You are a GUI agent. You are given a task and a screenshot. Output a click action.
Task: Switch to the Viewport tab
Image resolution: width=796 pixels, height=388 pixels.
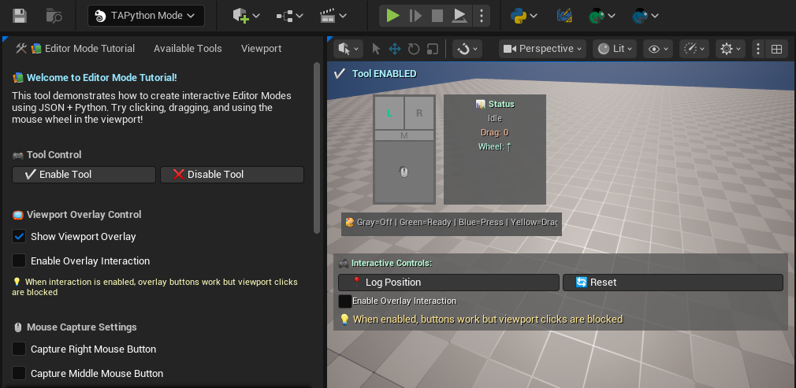[261, 49]
